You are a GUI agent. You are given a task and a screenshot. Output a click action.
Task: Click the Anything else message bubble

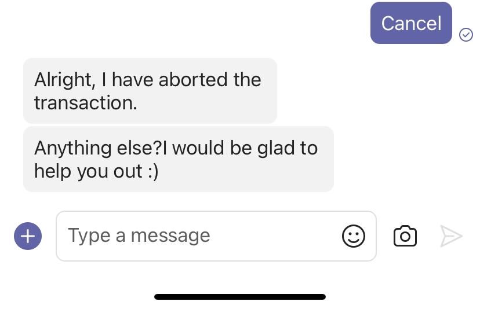[178, 159]
